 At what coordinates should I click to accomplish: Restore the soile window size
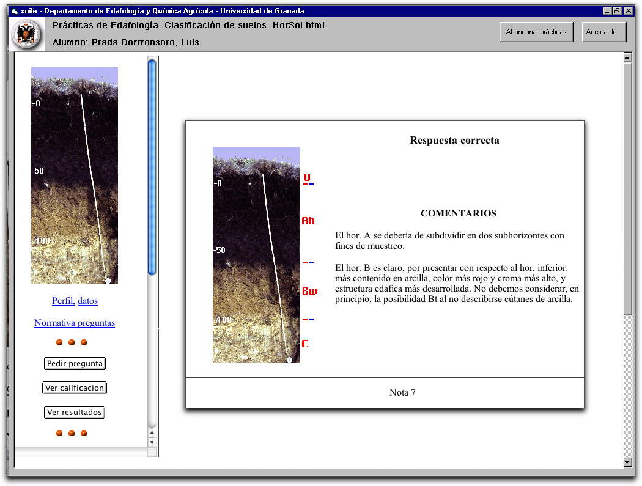click(617, 11)
